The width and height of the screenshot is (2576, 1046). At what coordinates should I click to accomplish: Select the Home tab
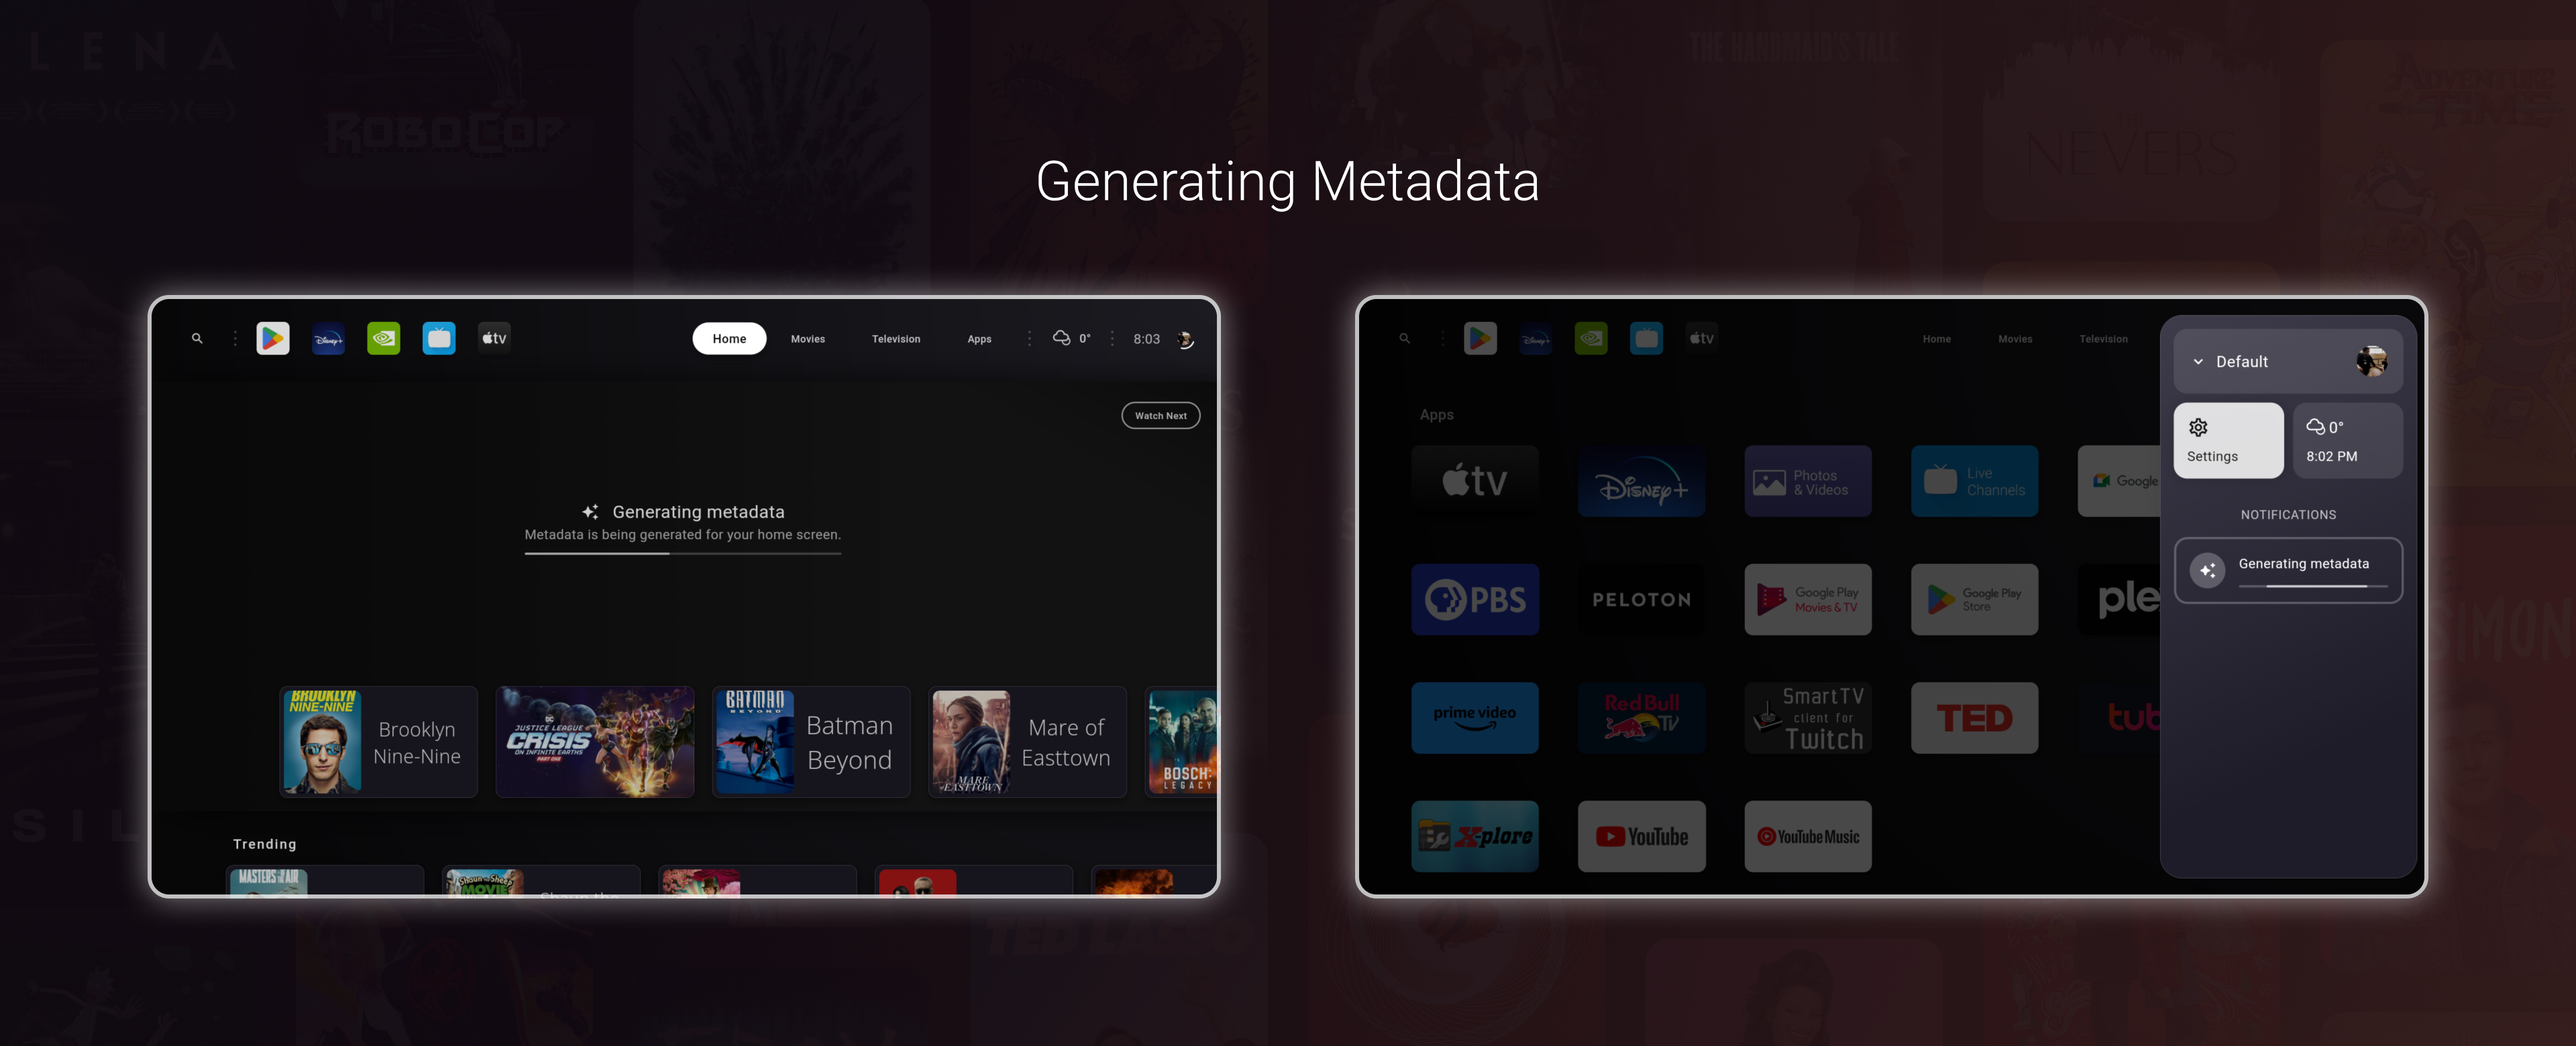[x=728, y=338]
